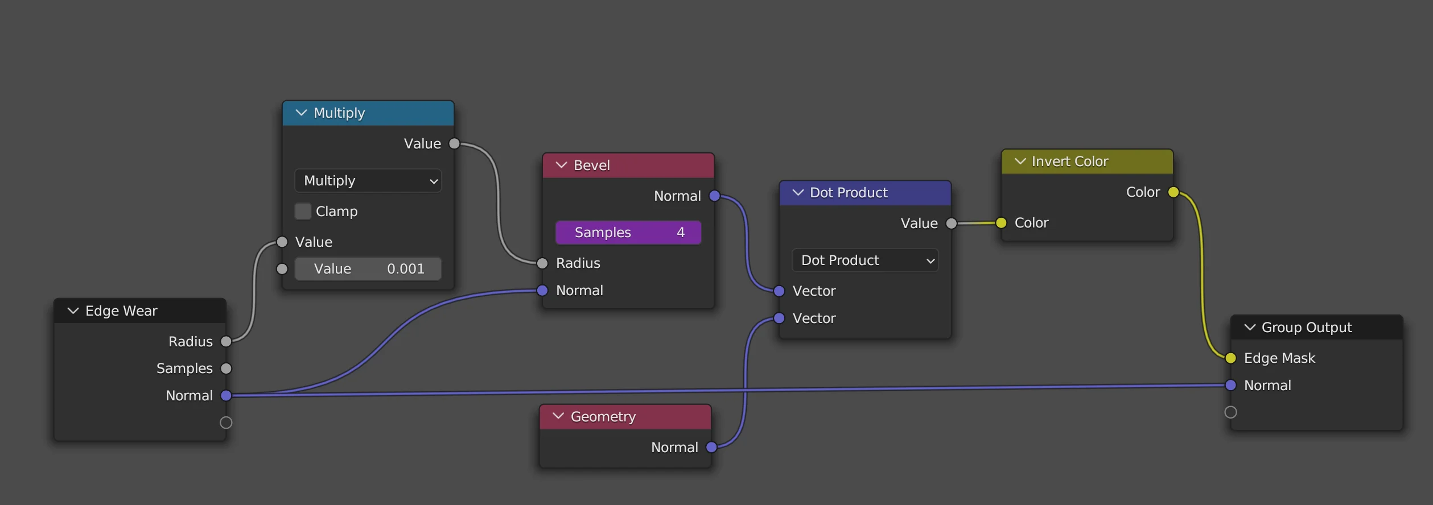Collapse the Multiply node with its chevron
Screen dimensions: 1433x505
[x=301, y=113]
